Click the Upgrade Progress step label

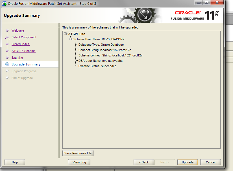click(x=24, y=71)
